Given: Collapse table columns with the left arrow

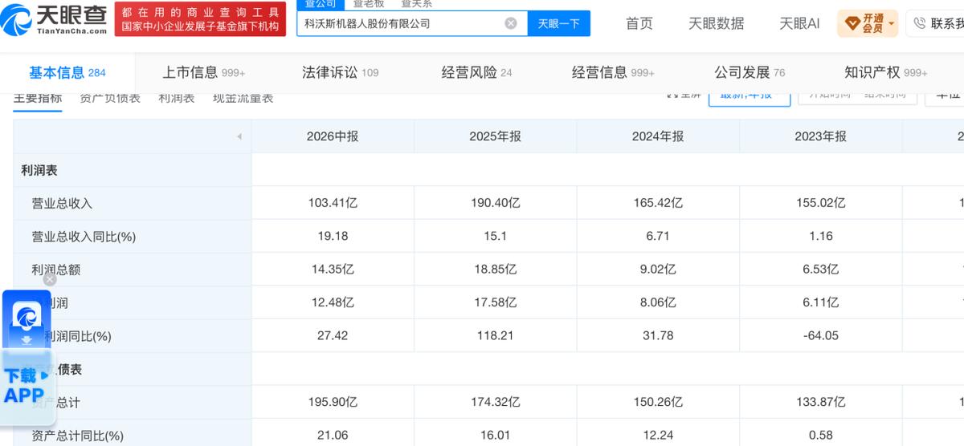Looking at the screenshot, I should click(x=239, y=137).
